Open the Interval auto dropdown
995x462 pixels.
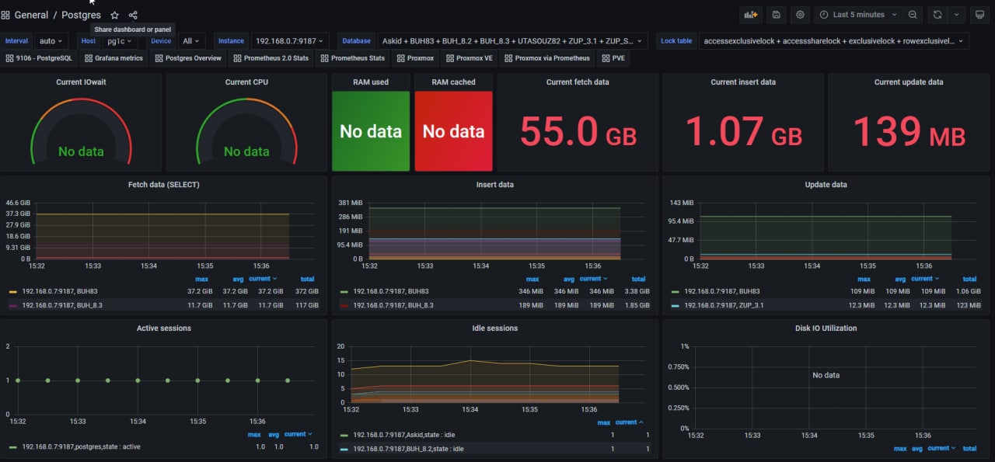pyautogui.click(x=51, y=41)
